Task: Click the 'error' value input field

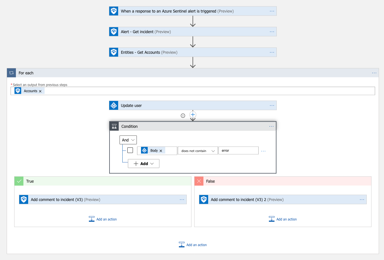Action: tap(239, 151)
